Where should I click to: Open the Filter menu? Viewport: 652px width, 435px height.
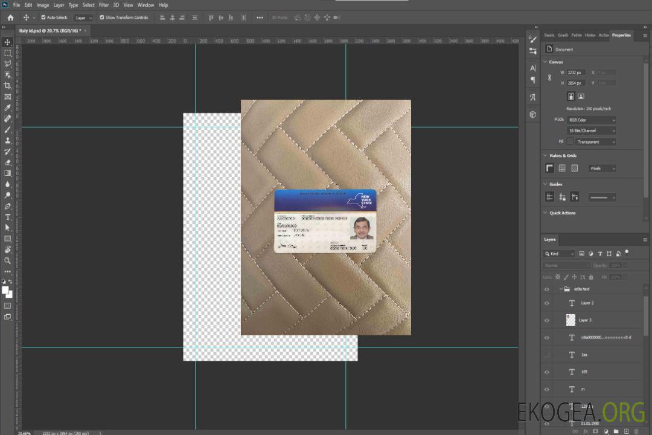pyautogui.click(x=104, y=5)
